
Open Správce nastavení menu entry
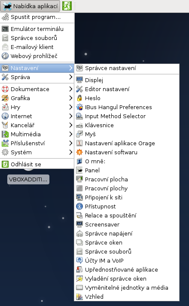tap(127, 68)
